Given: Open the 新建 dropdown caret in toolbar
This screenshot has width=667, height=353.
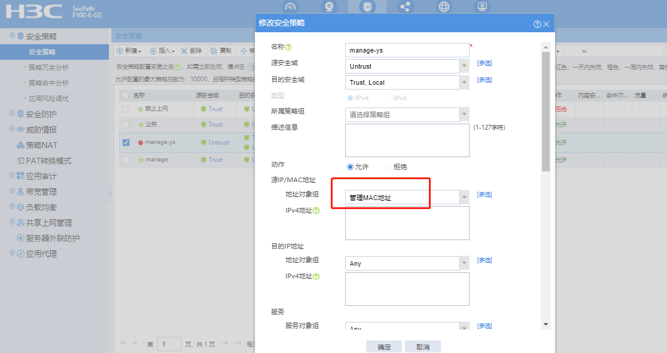Looking at the screenshot, I should point(139,51).
